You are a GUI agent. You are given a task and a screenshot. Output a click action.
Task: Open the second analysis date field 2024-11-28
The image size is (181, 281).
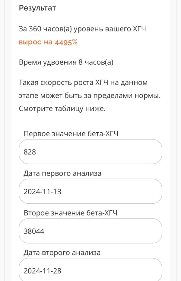click(91, 270)
